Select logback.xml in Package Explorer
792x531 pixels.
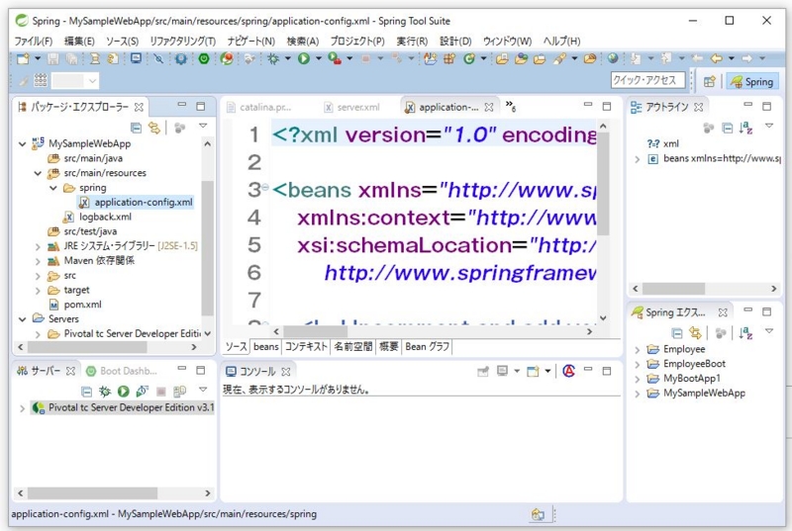[97, 218]
